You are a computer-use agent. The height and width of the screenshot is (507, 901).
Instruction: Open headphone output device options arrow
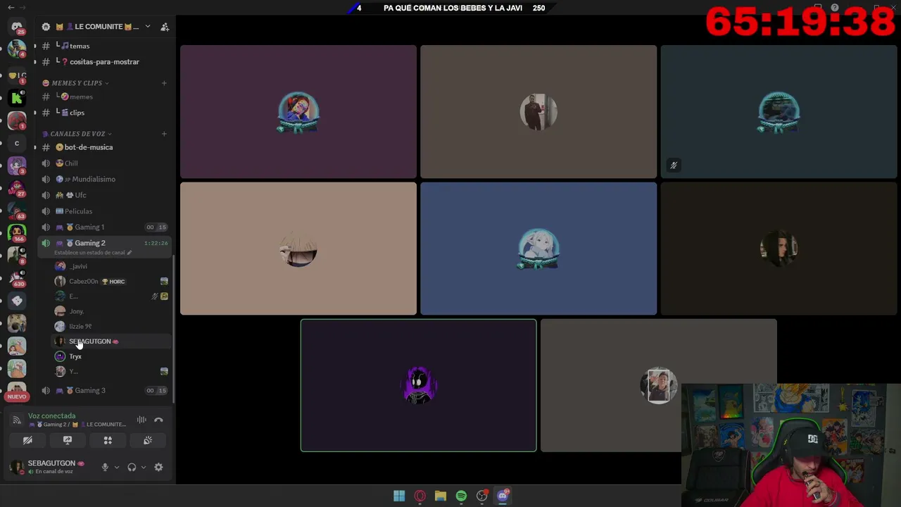coord(144,467)
